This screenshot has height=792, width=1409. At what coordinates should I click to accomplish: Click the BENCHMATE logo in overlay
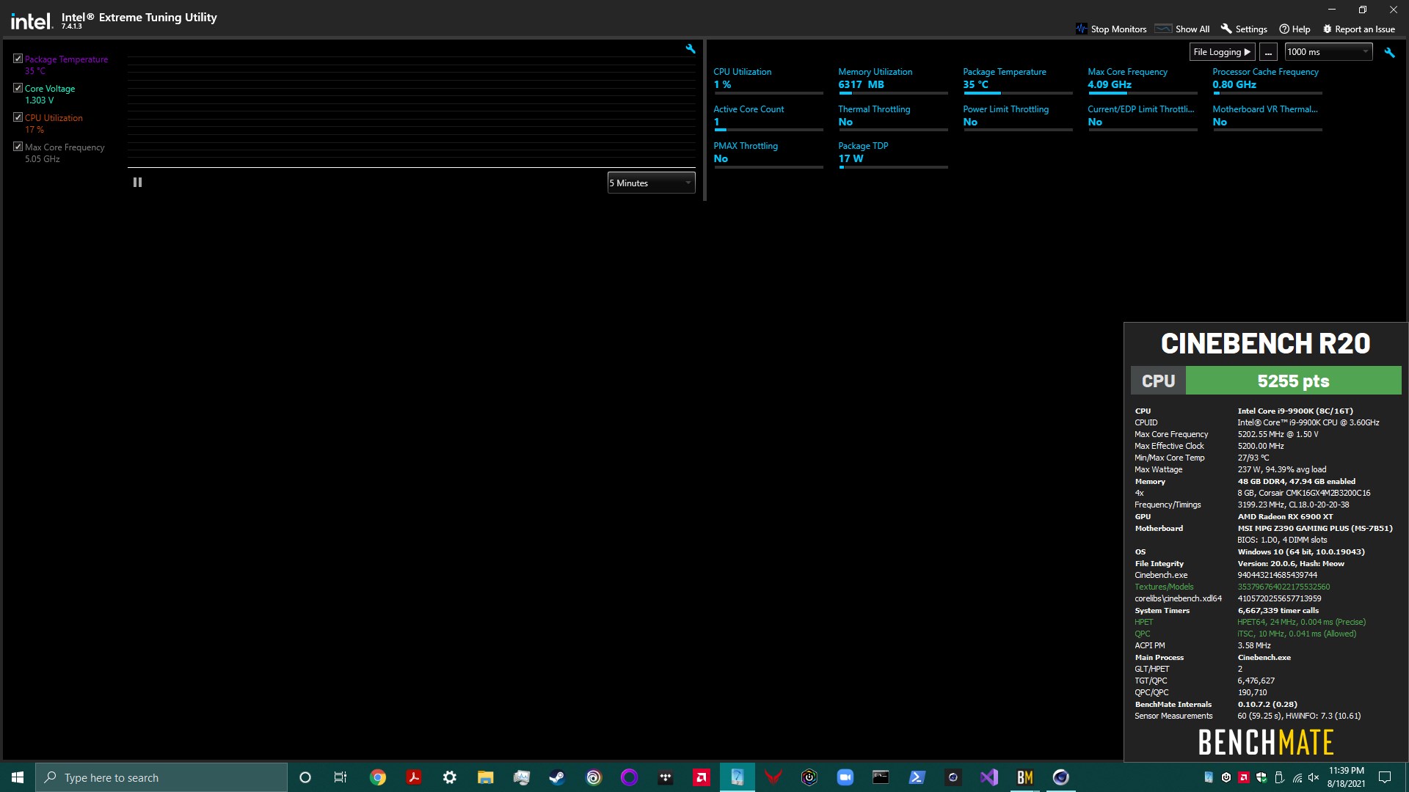coord(1266,742)
